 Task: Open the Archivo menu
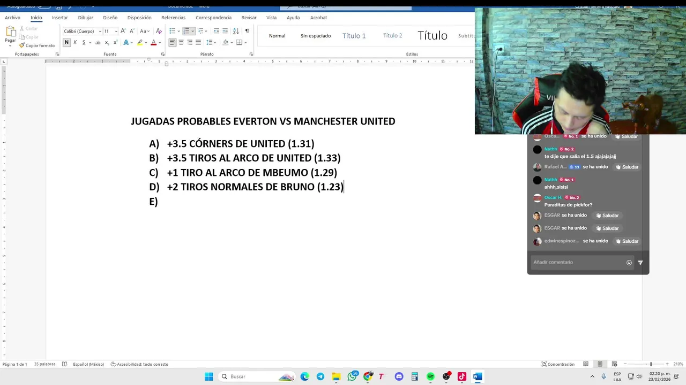click(12, 18)
